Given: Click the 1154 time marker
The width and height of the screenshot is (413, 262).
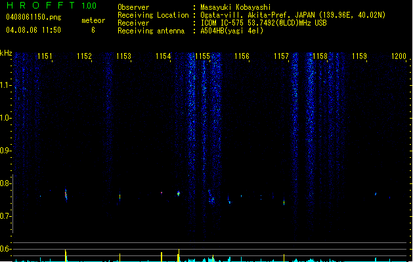Looking at the screenshot, I should tap(163, 56).
